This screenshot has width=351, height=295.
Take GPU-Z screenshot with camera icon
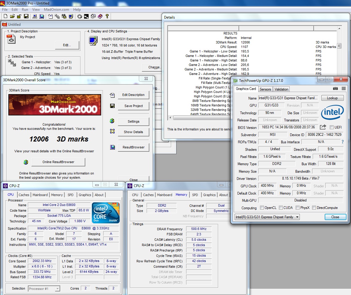click(335, 89)
